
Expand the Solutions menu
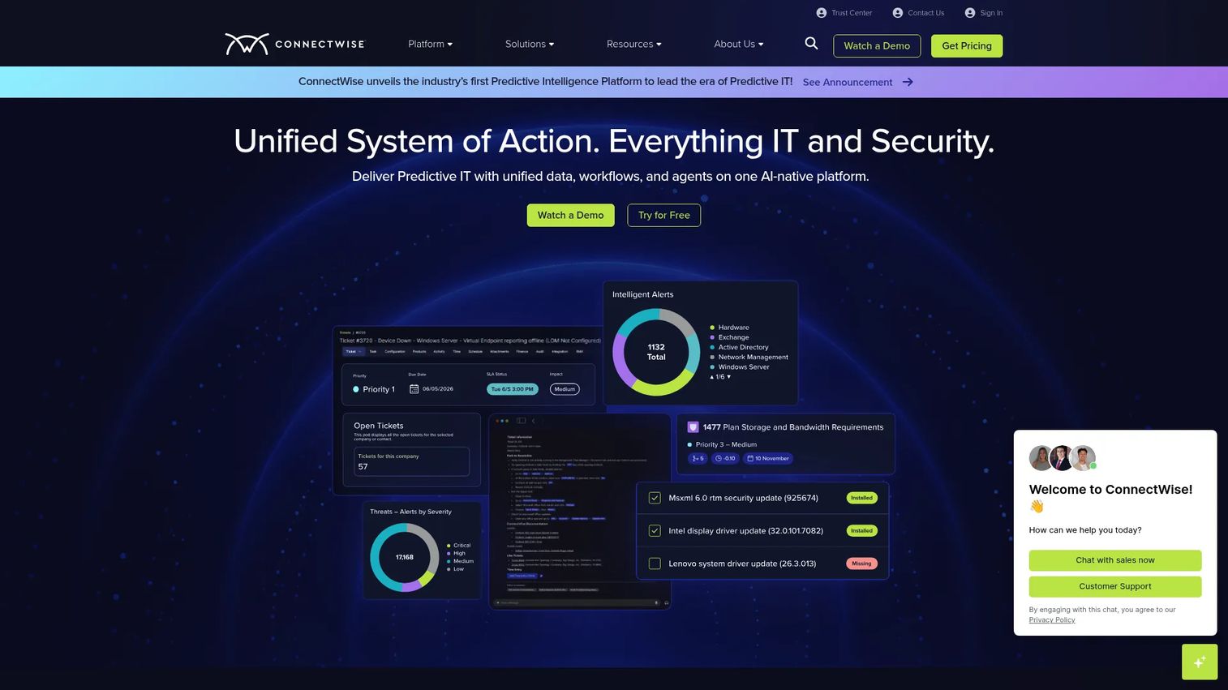tap(530, 44)
